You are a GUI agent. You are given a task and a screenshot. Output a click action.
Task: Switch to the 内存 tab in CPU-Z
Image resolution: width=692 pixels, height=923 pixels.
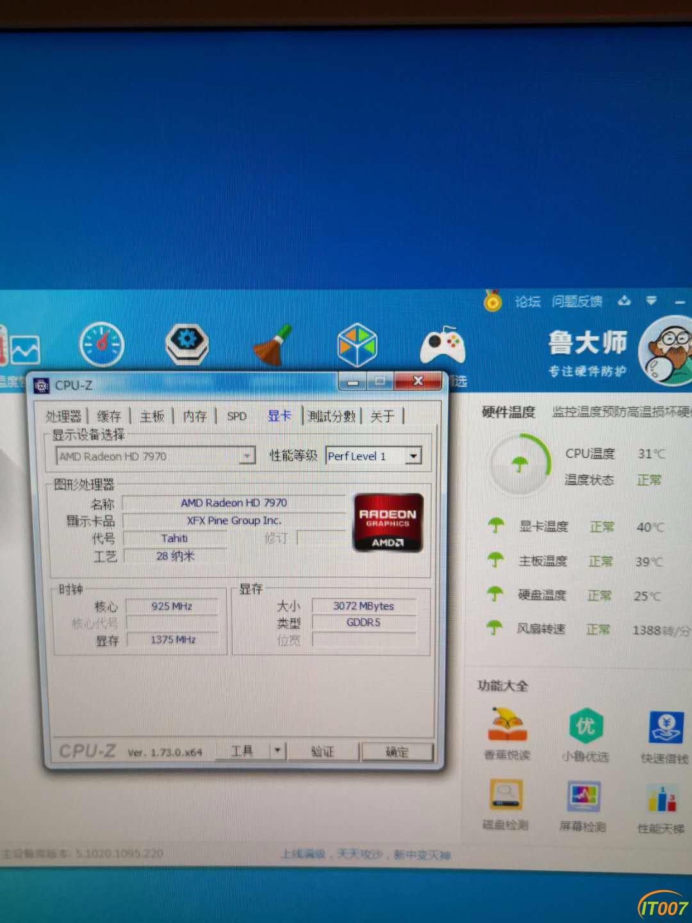pyautogui.click(x=195, y=417)
